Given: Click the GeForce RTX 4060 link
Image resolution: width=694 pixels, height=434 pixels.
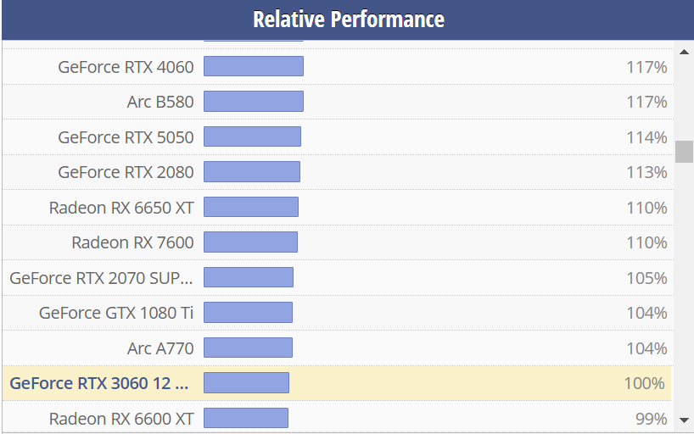Looking at the screenshot, I should (x=126, y=67).
